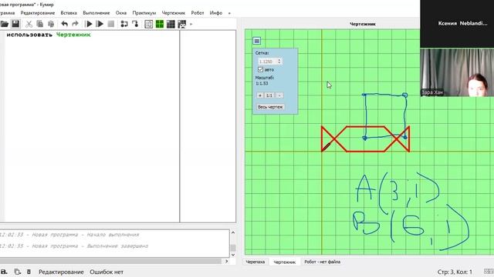The height and width of the screenshot is (277, 494).
Task: Open the Окна menu
Action: point(121,13)
